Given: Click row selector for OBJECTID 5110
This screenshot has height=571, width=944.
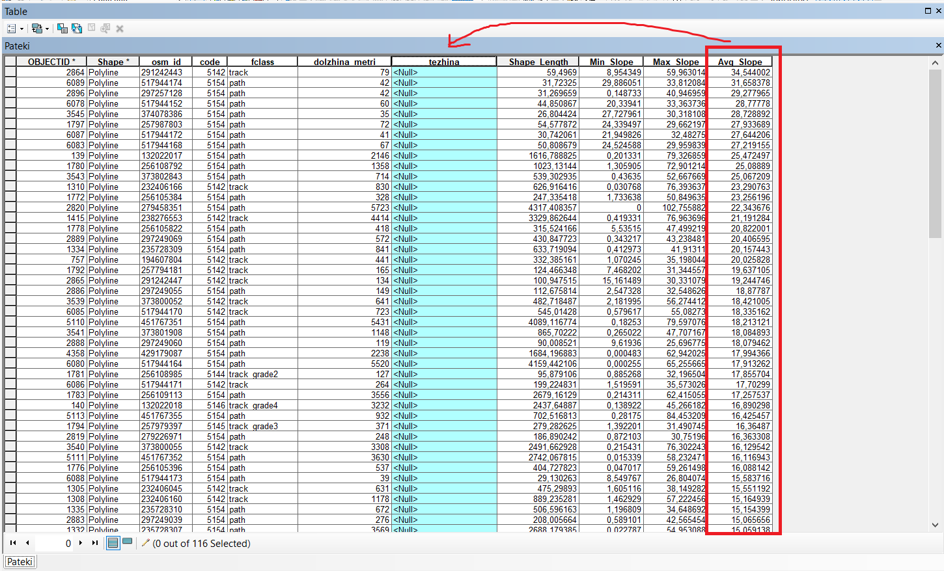Looking at the screenshot, I should 10,322.
